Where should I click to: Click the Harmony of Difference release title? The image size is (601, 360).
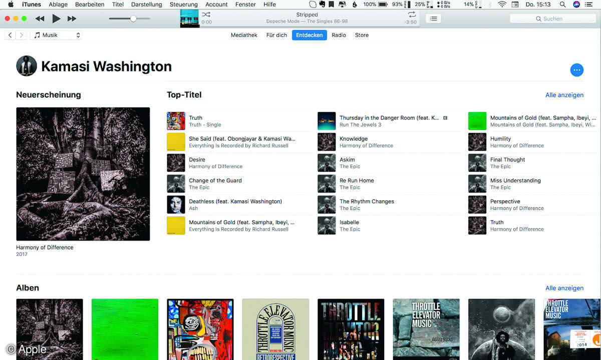coord(45,247)
